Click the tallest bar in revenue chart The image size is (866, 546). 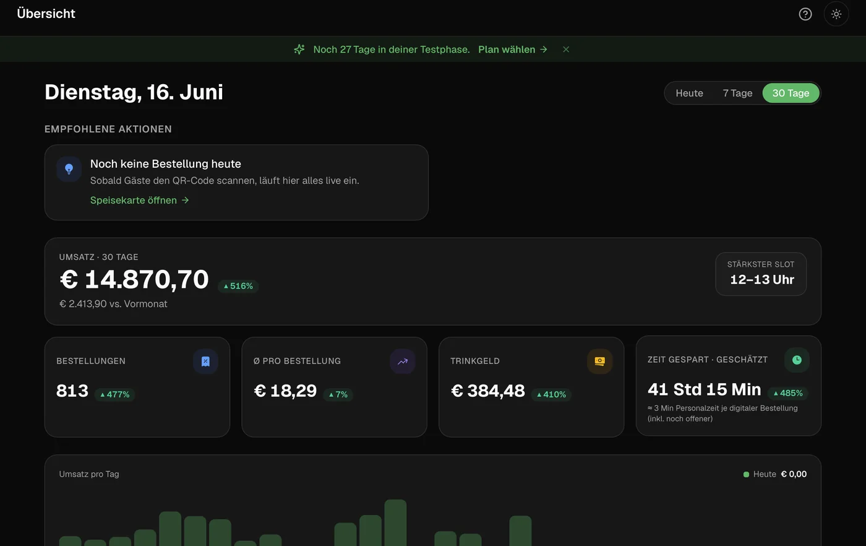point(395,522)
